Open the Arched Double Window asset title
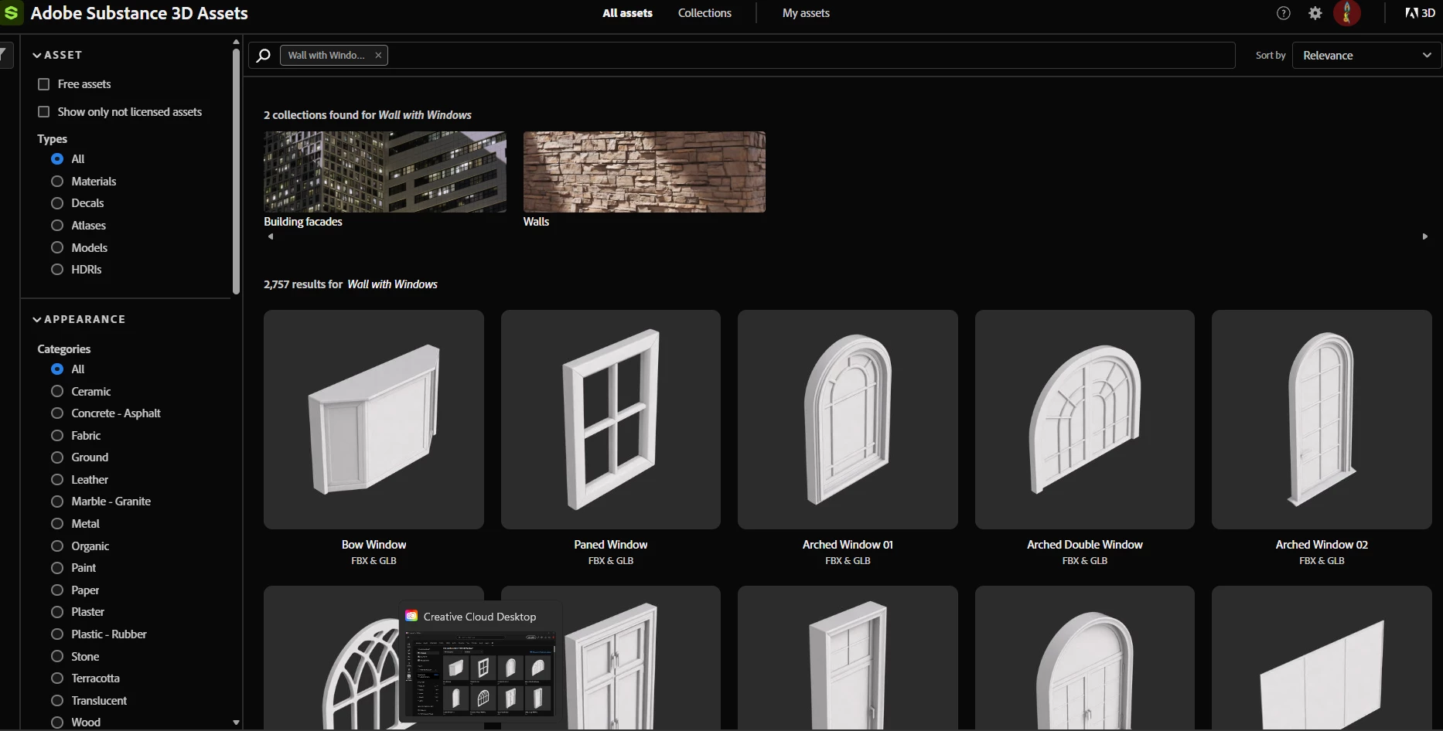Image resolution: width=1443 pixels, height=731 pixels. click(1085, 545)
